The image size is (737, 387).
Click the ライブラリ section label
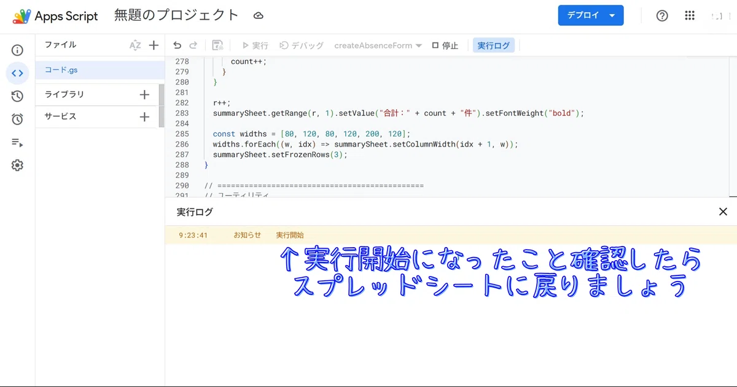tap(64, 94)
